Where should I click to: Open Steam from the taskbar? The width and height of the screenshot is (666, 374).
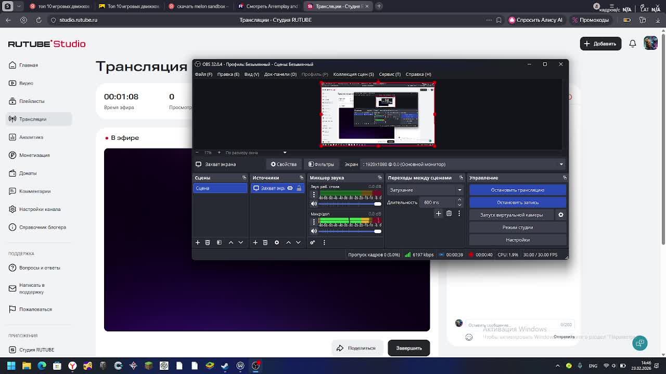coord(225,366)
